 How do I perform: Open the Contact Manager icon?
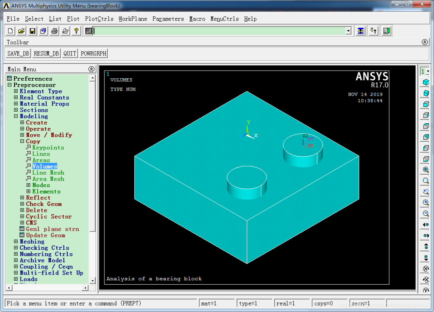pyautogui.click(x=387, y=31)
